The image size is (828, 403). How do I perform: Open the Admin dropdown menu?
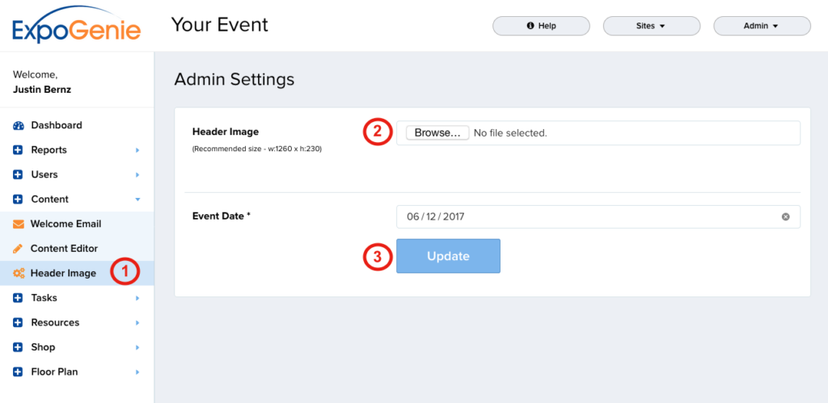761,26
